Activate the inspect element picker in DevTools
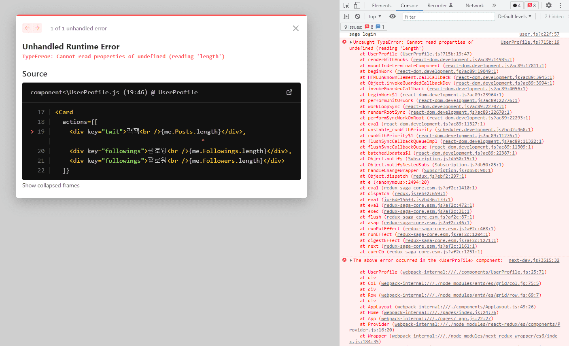The image size is (569, 346). [x=346, y=5]
